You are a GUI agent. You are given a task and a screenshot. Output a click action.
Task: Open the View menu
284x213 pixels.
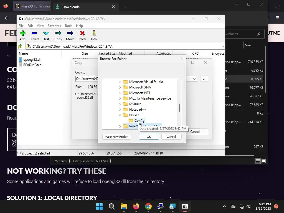pos(40,26)
